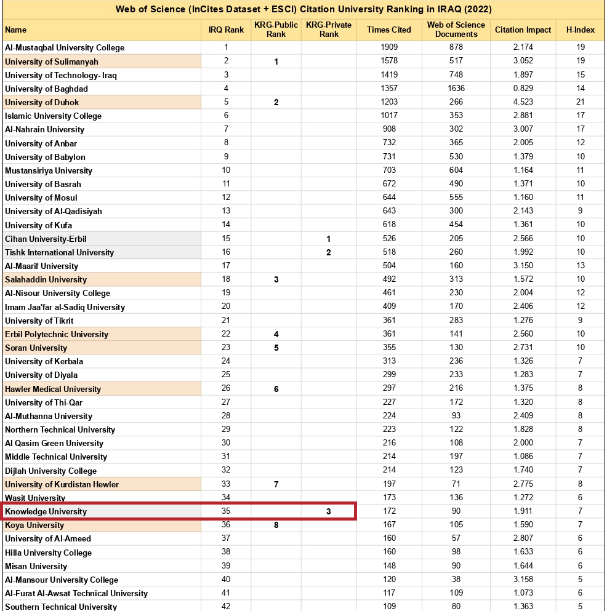This screenshot has width=607, height=611.
Task: Click 'University of Mosul' name cell
Action: click(x=102, y=198)
